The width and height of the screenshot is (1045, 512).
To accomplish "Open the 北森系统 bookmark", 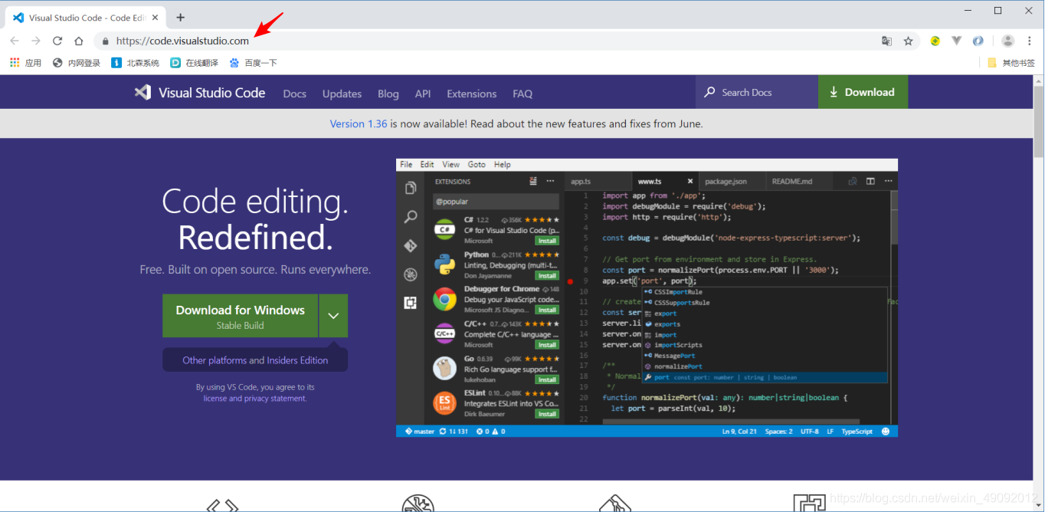I will [136, 63].
